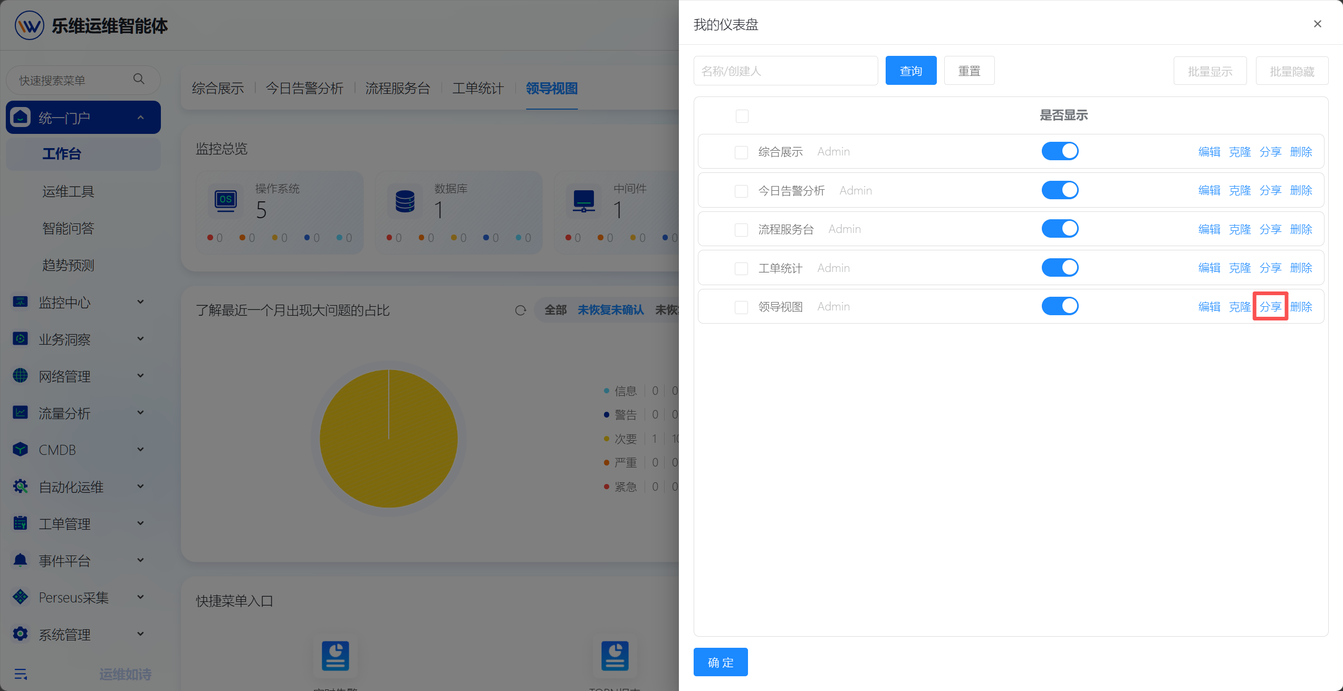The image size is (1343, 691).
Task: Expand the 监控中心 menu chevron
Action: pyautogui.click(x=140, y=302)
